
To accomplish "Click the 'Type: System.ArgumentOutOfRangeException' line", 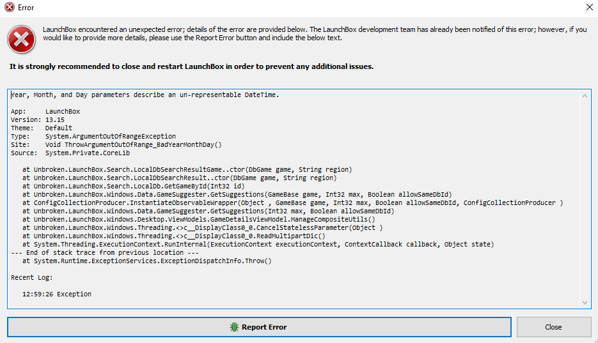I will coord(93,136).
